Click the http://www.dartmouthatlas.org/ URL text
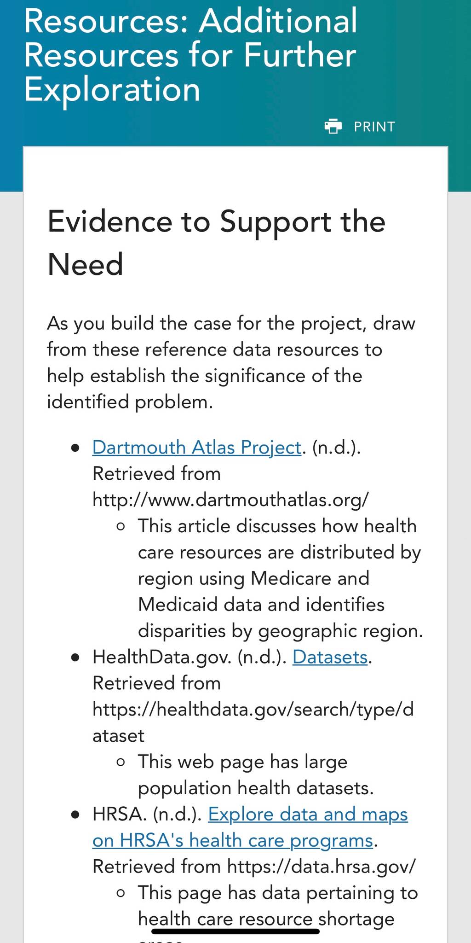The height and width of the screenshot is (943, 471). pyautogui.click(x=231, y=499)
